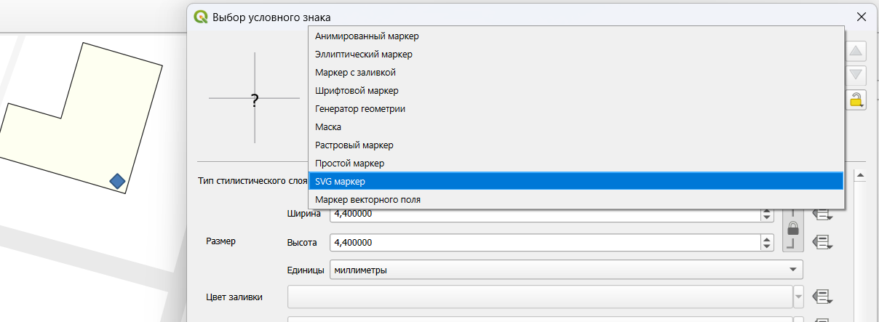Screen dimensions: 879x322
Task: Choose Маркер векторного поля option
Action: tap(576, 199)
